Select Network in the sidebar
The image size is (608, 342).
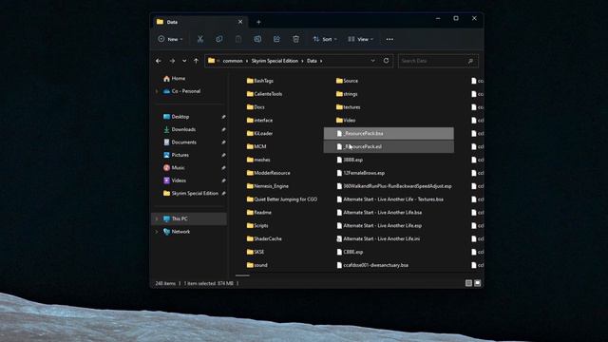click(177, 232)
